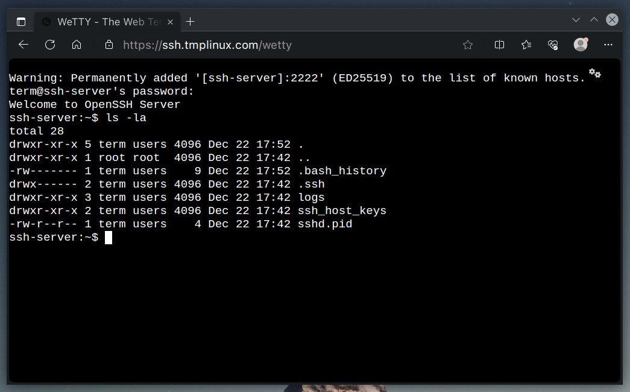Click the (ED25519) key type text
Viewport: 630px width, 392px height.
click(x=362, y=78)
